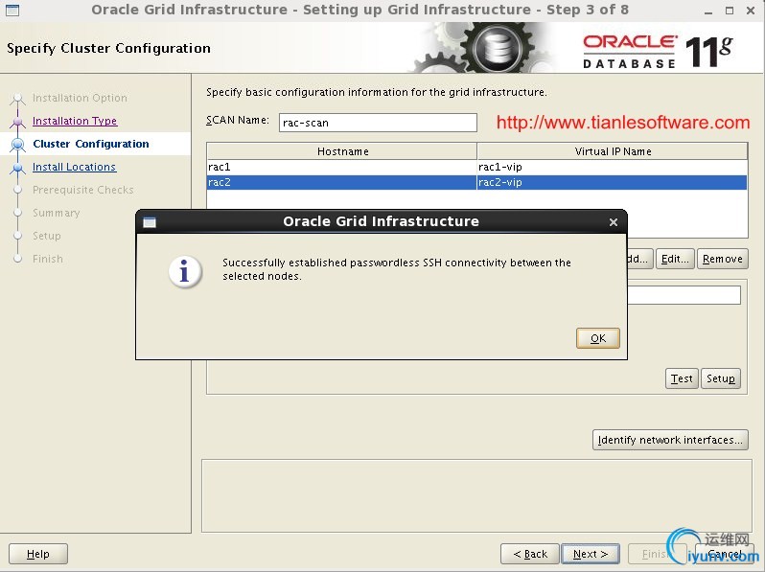Screen dimensions: 765x572
Task: Click the Setup SSH connectivity button
Action: click(721, 378)
